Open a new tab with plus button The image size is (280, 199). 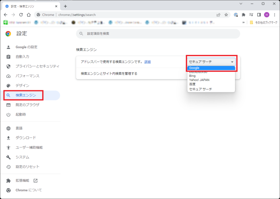click(x=65, y=6)
